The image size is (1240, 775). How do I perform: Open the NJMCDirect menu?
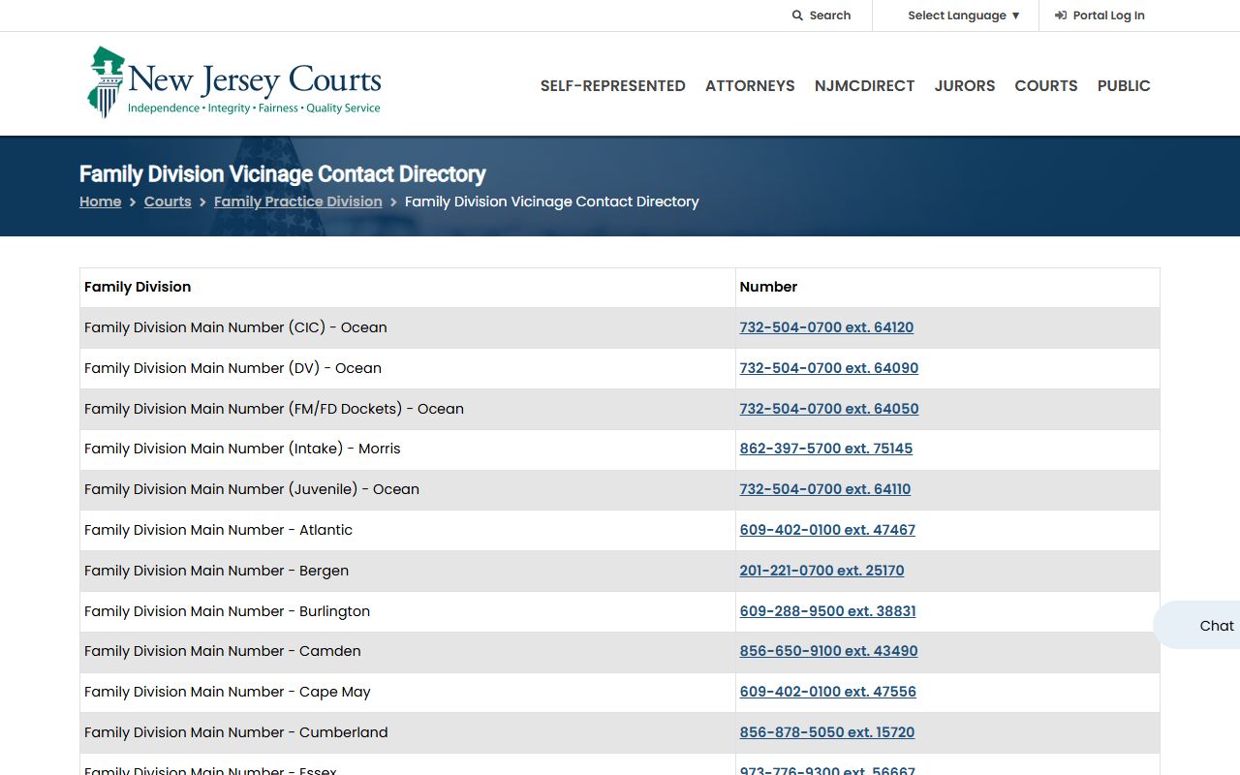tap(865, 85)
